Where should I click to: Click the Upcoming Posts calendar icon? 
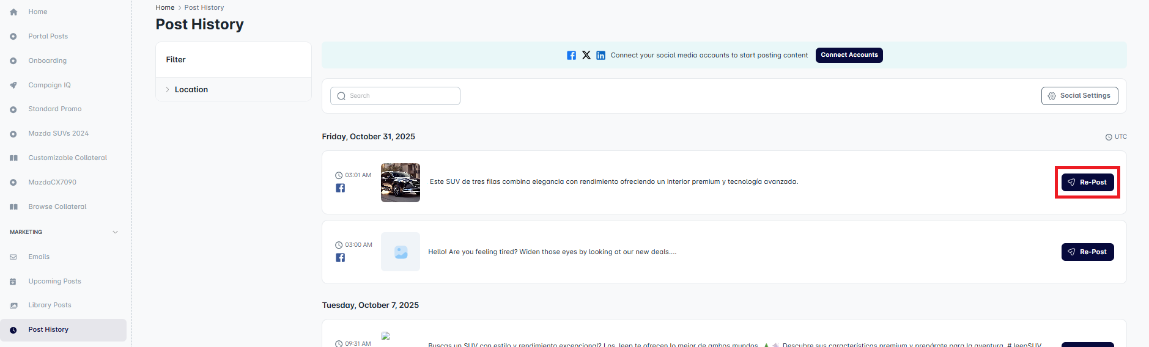click(13, 282)
